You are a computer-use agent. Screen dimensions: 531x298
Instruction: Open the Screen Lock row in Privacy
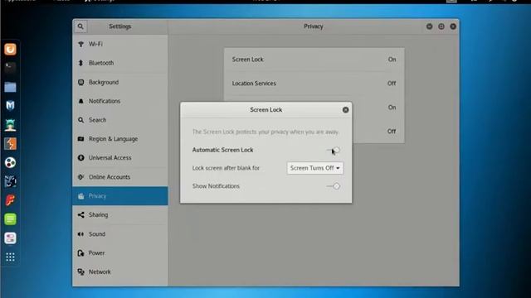(314, 60)
